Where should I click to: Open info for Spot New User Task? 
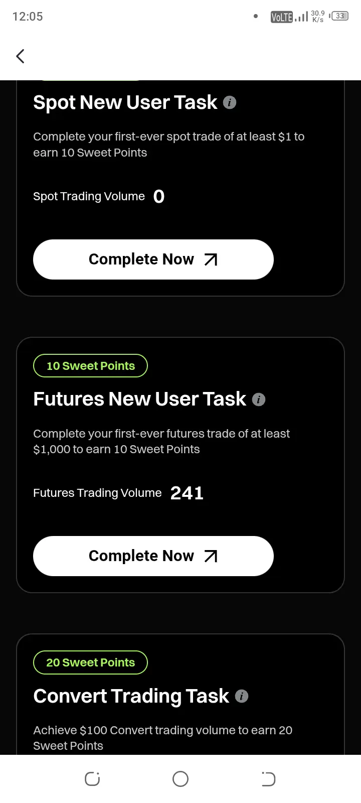coord(230,102)
